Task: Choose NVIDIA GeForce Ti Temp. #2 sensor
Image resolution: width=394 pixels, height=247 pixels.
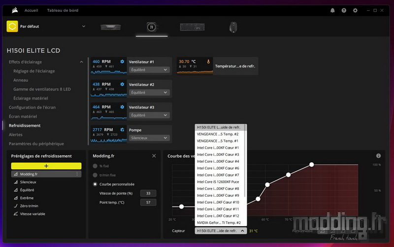Action: [220, 223]
